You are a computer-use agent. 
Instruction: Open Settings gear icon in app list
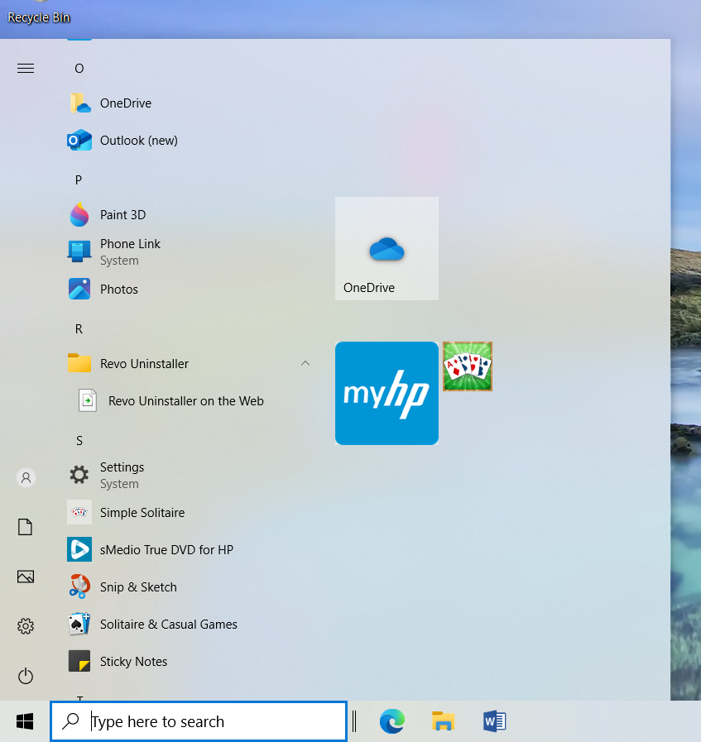click(79, 475)
